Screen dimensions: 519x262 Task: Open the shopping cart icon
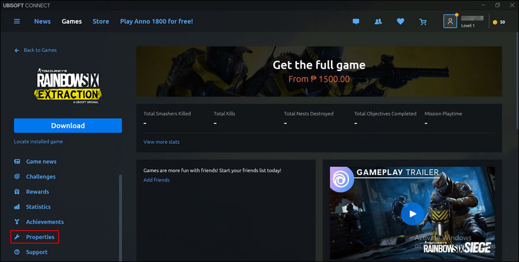[x=423, y=22]
